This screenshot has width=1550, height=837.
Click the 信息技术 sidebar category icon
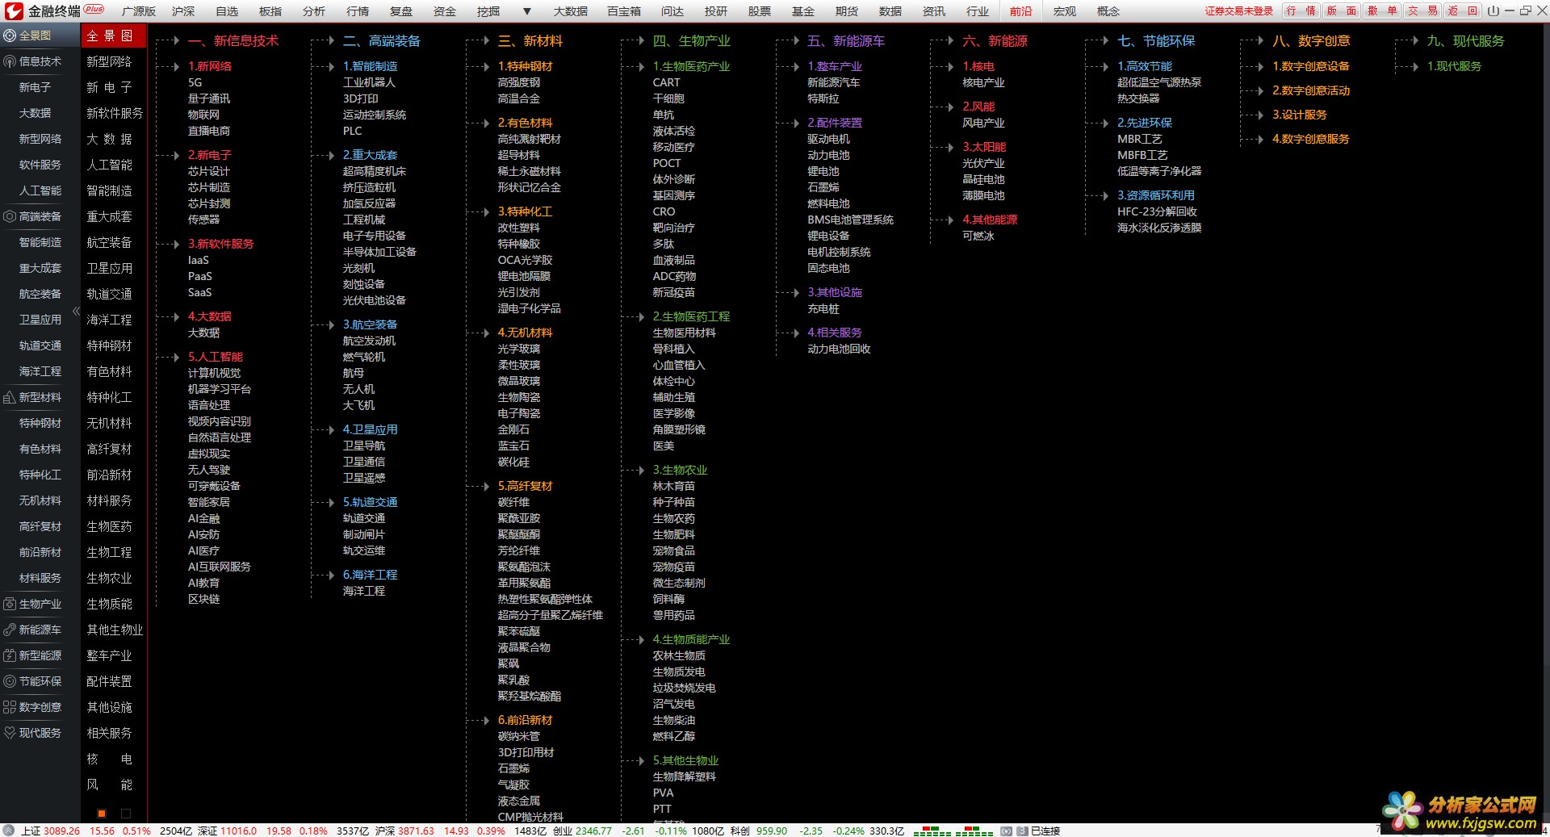(10, 61)
